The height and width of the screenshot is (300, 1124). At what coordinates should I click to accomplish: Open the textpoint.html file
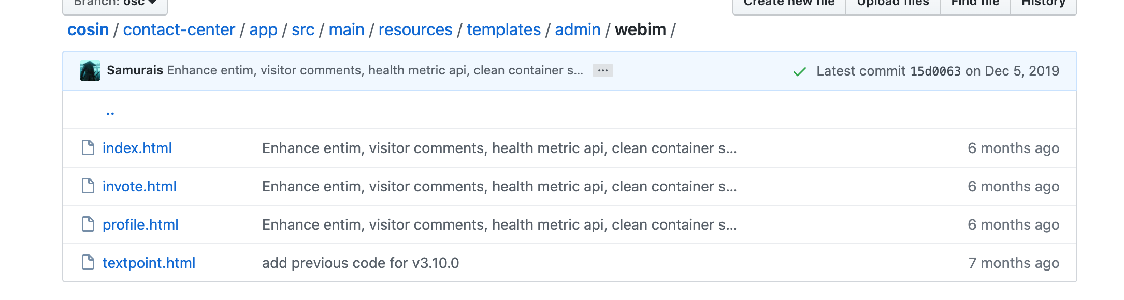coord(149,263)
